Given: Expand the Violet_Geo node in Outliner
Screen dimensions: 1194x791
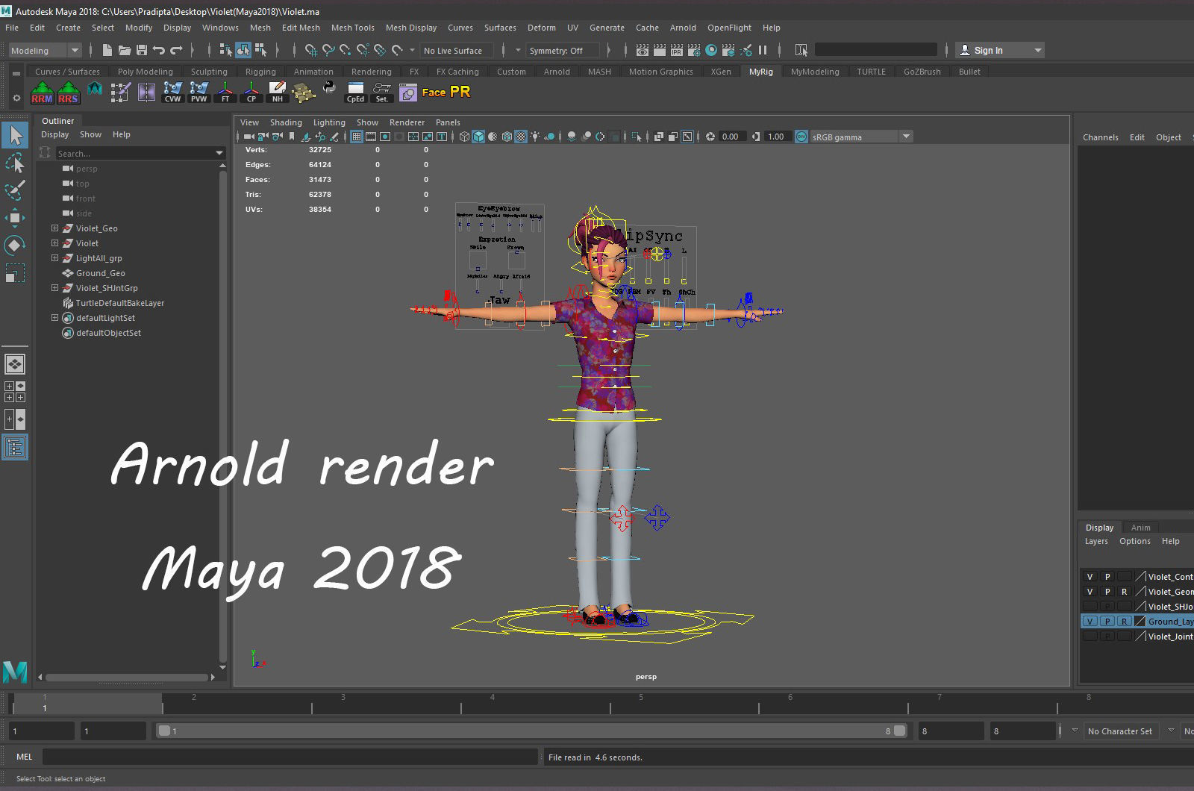Looking at the screenshot, I should point(54,228).
